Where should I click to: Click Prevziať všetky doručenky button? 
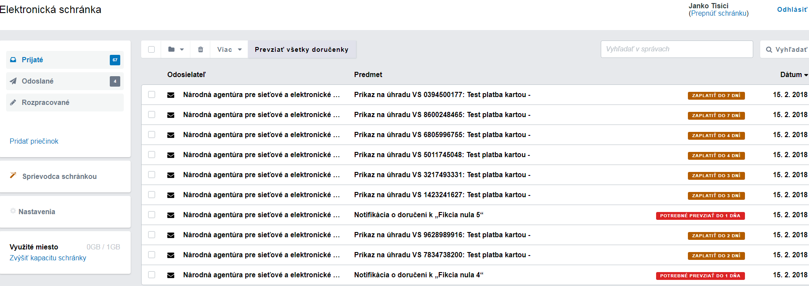pos(301,49)
